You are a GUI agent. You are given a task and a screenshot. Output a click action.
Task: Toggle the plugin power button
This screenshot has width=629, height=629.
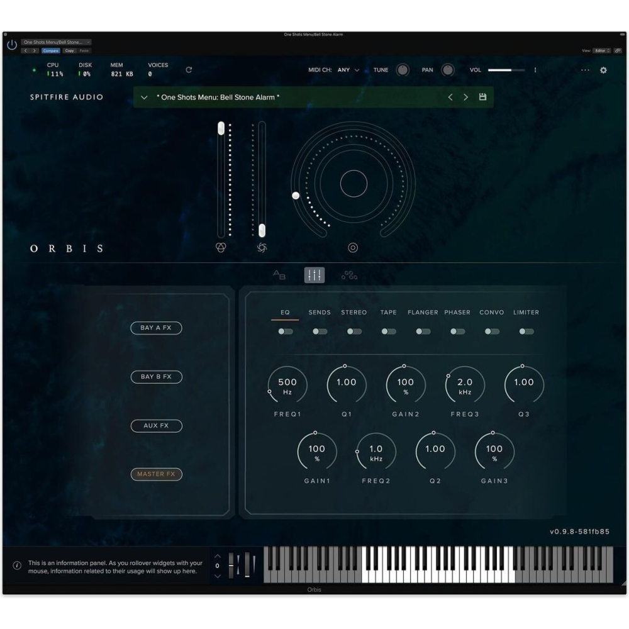[x=11, y=45]
